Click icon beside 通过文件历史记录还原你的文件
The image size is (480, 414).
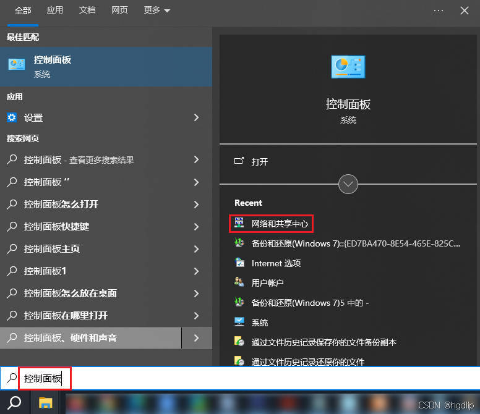239,361
